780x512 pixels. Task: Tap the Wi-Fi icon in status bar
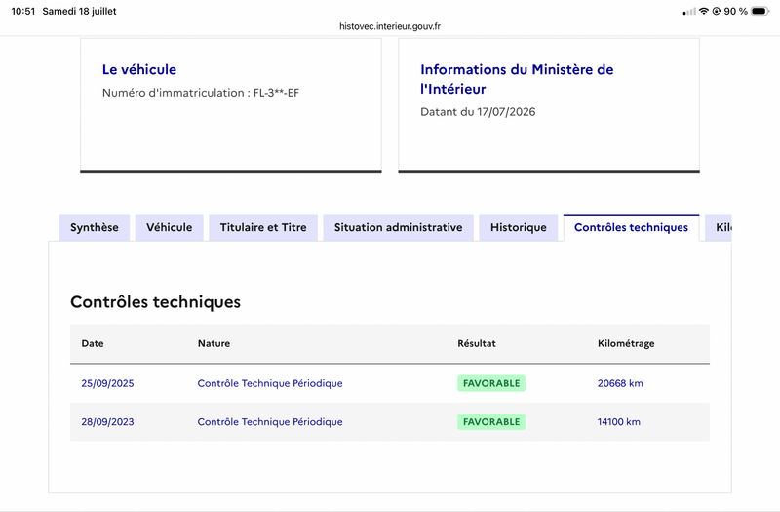(x=703, y=11)
